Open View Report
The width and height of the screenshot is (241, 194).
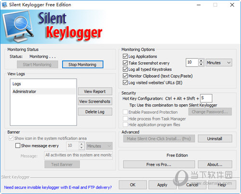(95, 91)
